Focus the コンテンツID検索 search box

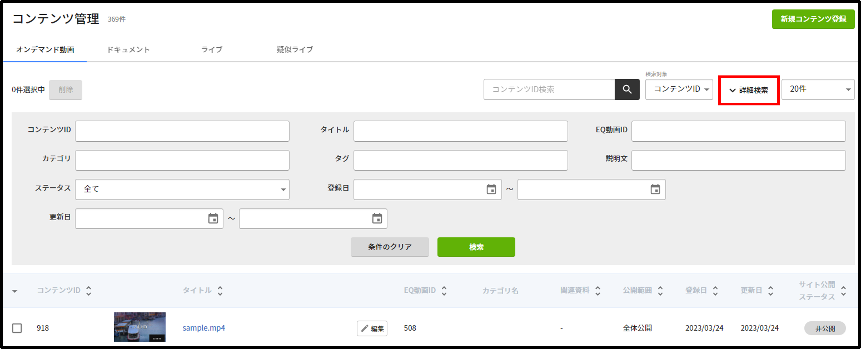pyautogui.click(x=549, y=89)
